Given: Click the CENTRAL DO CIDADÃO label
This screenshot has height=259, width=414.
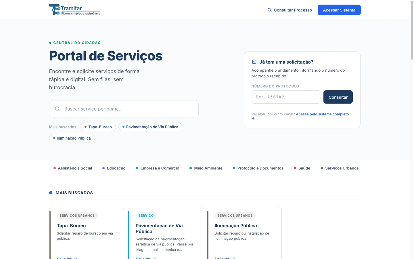Looking at the screenshot, I should tap(77, 43).
